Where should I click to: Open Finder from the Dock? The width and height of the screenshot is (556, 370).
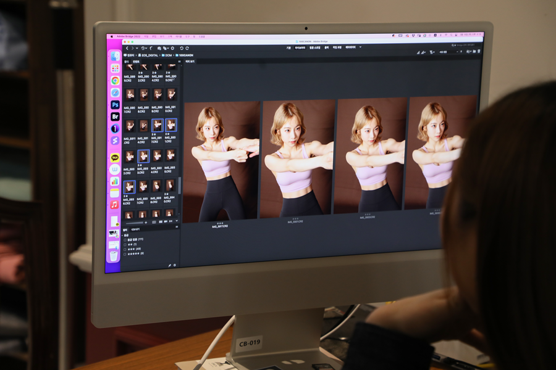pos(116,56)
